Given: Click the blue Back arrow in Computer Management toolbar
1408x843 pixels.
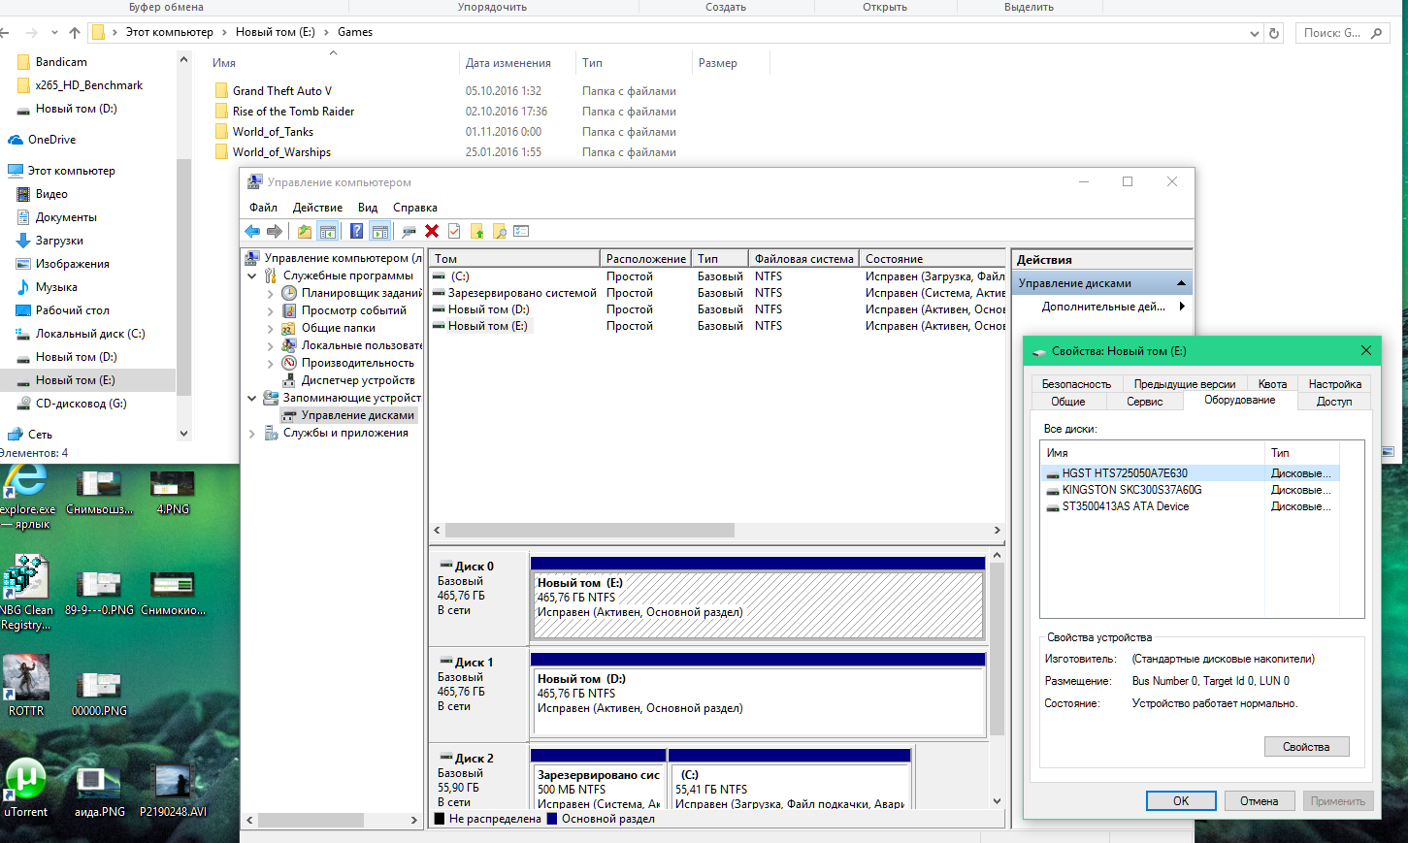Looking at the screenshot, I should click(252, 231).
